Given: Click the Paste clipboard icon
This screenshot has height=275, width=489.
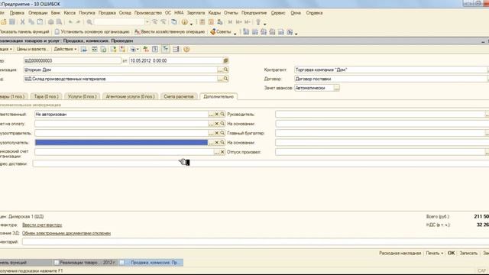Looking at the screenshot, I should tap(40, 22).
